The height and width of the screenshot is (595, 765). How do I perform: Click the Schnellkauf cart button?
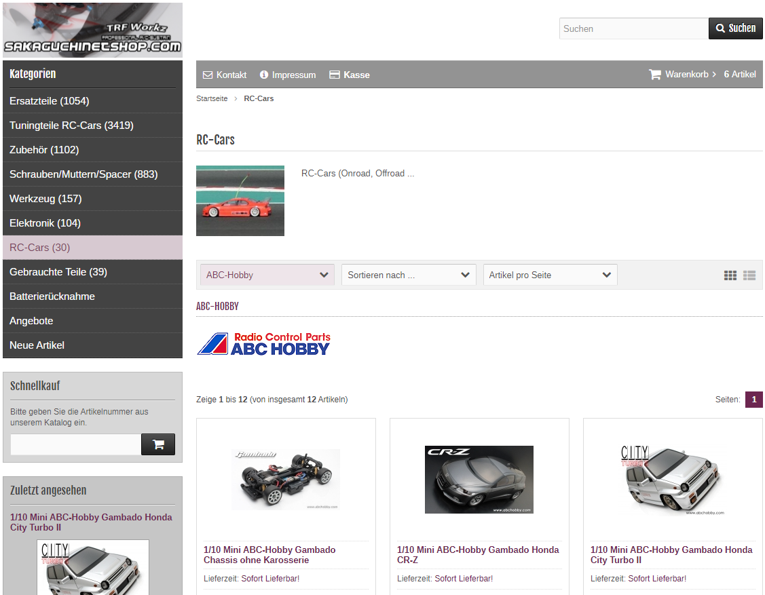coord(158,444)
